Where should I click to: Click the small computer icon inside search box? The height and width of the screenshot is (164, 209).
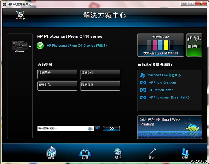point(90,128)
